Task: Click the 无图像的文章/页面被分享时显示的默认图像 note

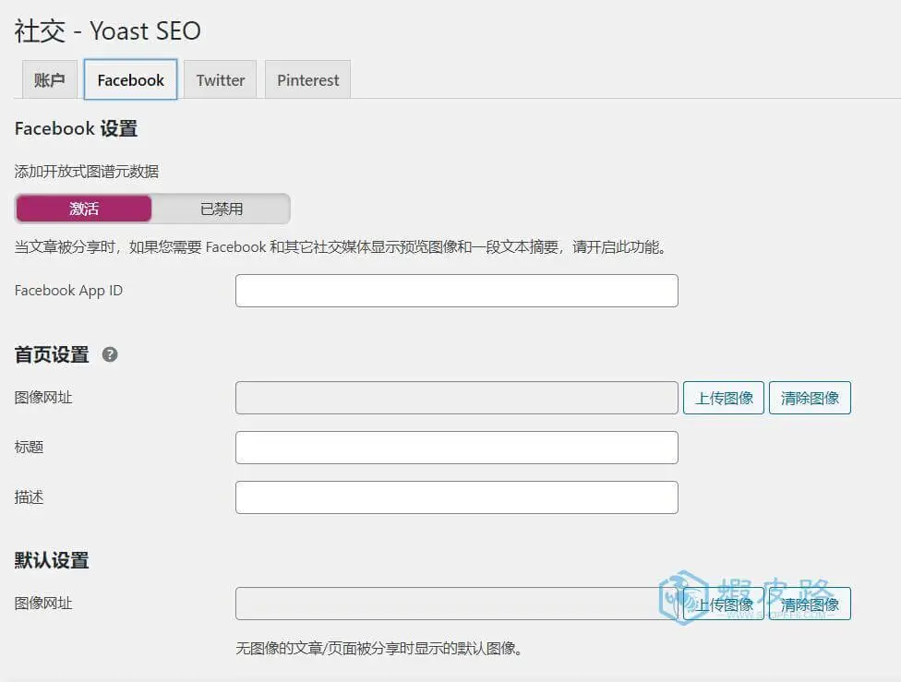Action: (x=379, y=648)
